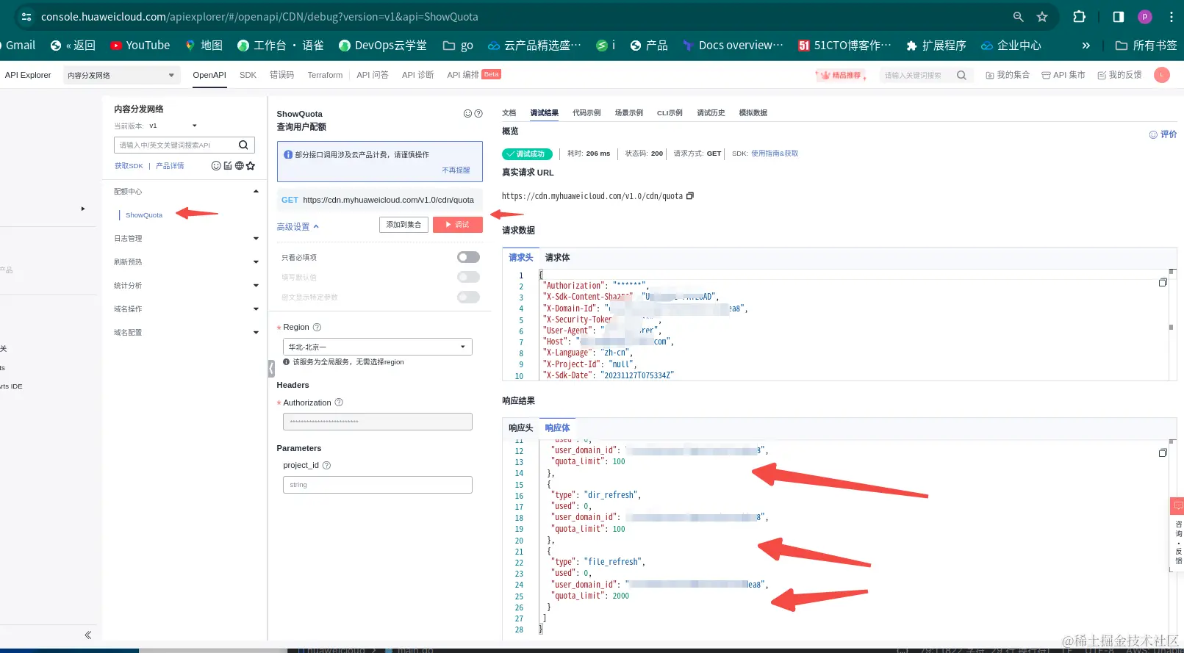Click the '使用指南&获取' SDK link
The width and height of the screenshot is (1184, 653).
point(775,154)
